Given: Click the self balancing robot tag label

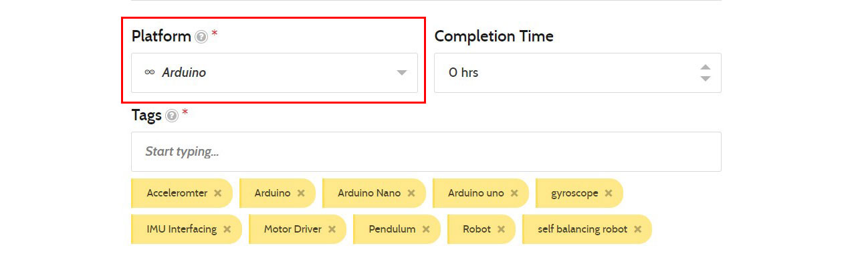Looking at the screenshot, I should coord(582,229).
